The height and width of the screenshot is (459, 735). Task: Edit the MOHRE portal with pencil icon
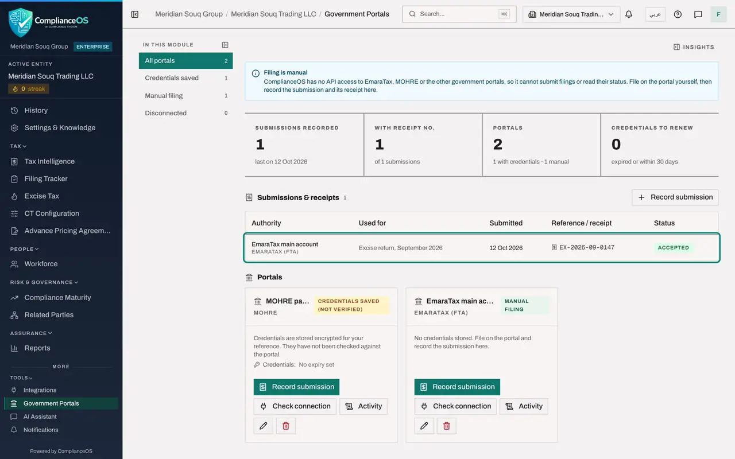tap(264, 426)
